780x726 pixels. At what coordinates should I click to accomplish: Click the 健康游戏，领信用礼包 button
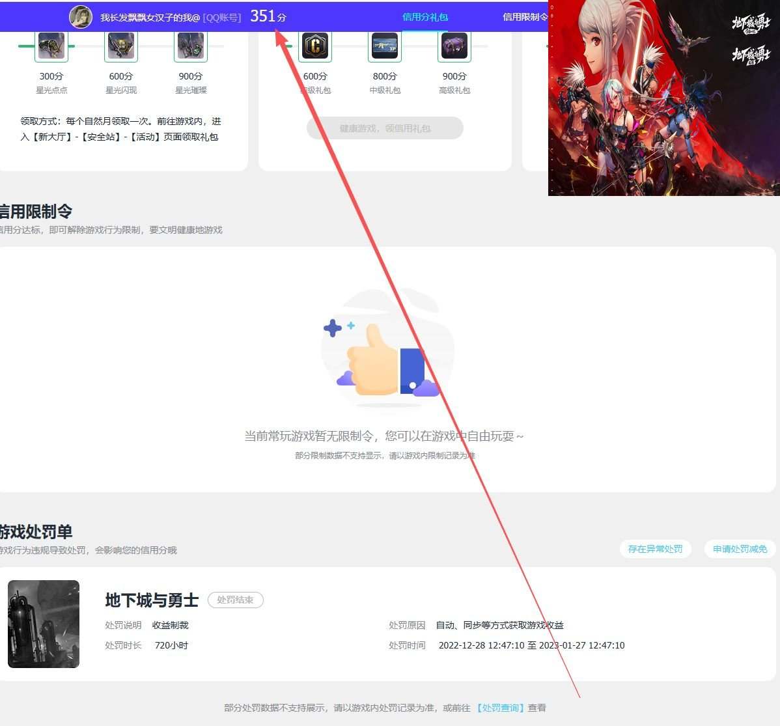click(385, 128)
